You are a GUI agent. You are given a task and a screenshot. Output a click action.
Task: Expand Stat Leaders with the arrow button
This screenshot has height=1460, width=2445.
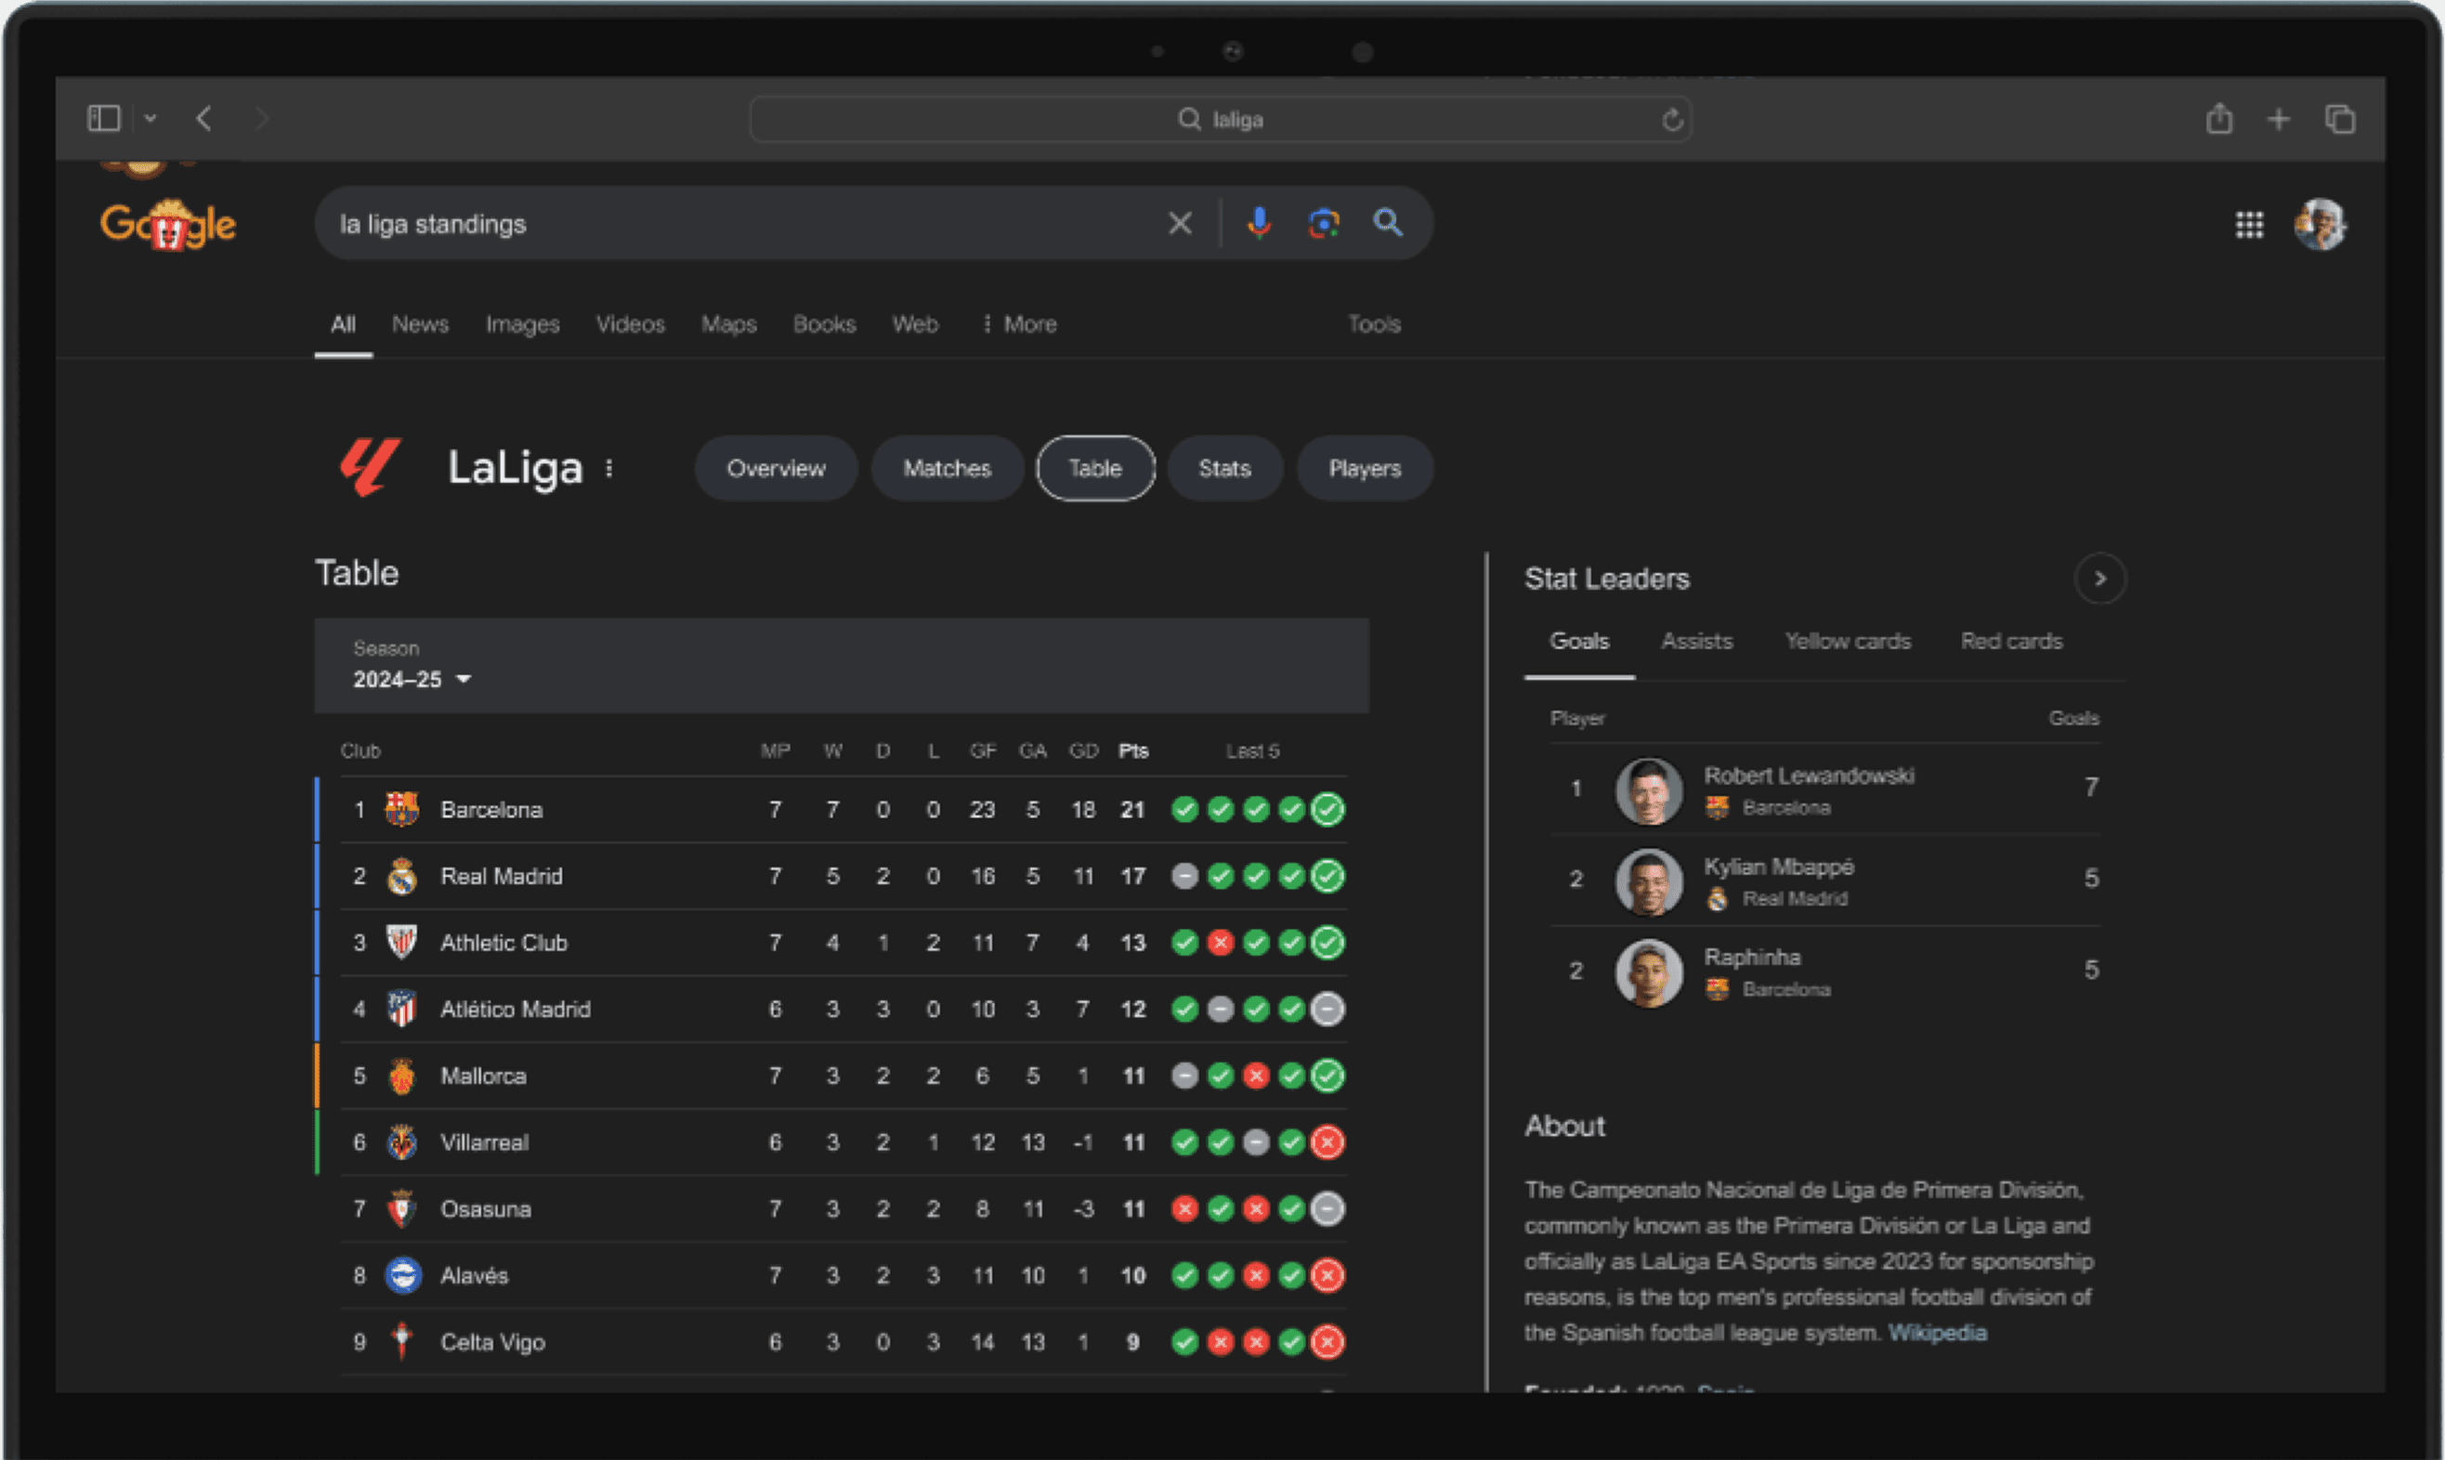[x=2099, y=579]
